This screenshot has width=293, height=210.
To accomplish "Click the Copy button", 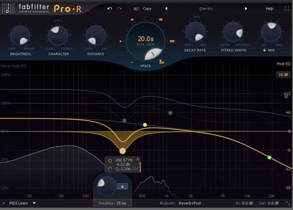I will click(x=147, y=9).
